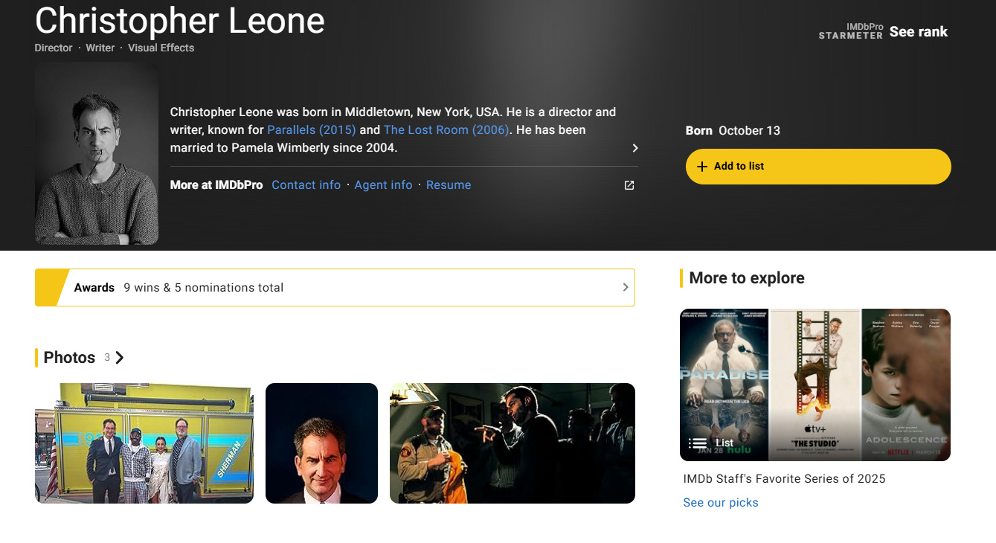Click the Director profession label
The width and height of the screenshot is (996, 543).
(54, 48)
